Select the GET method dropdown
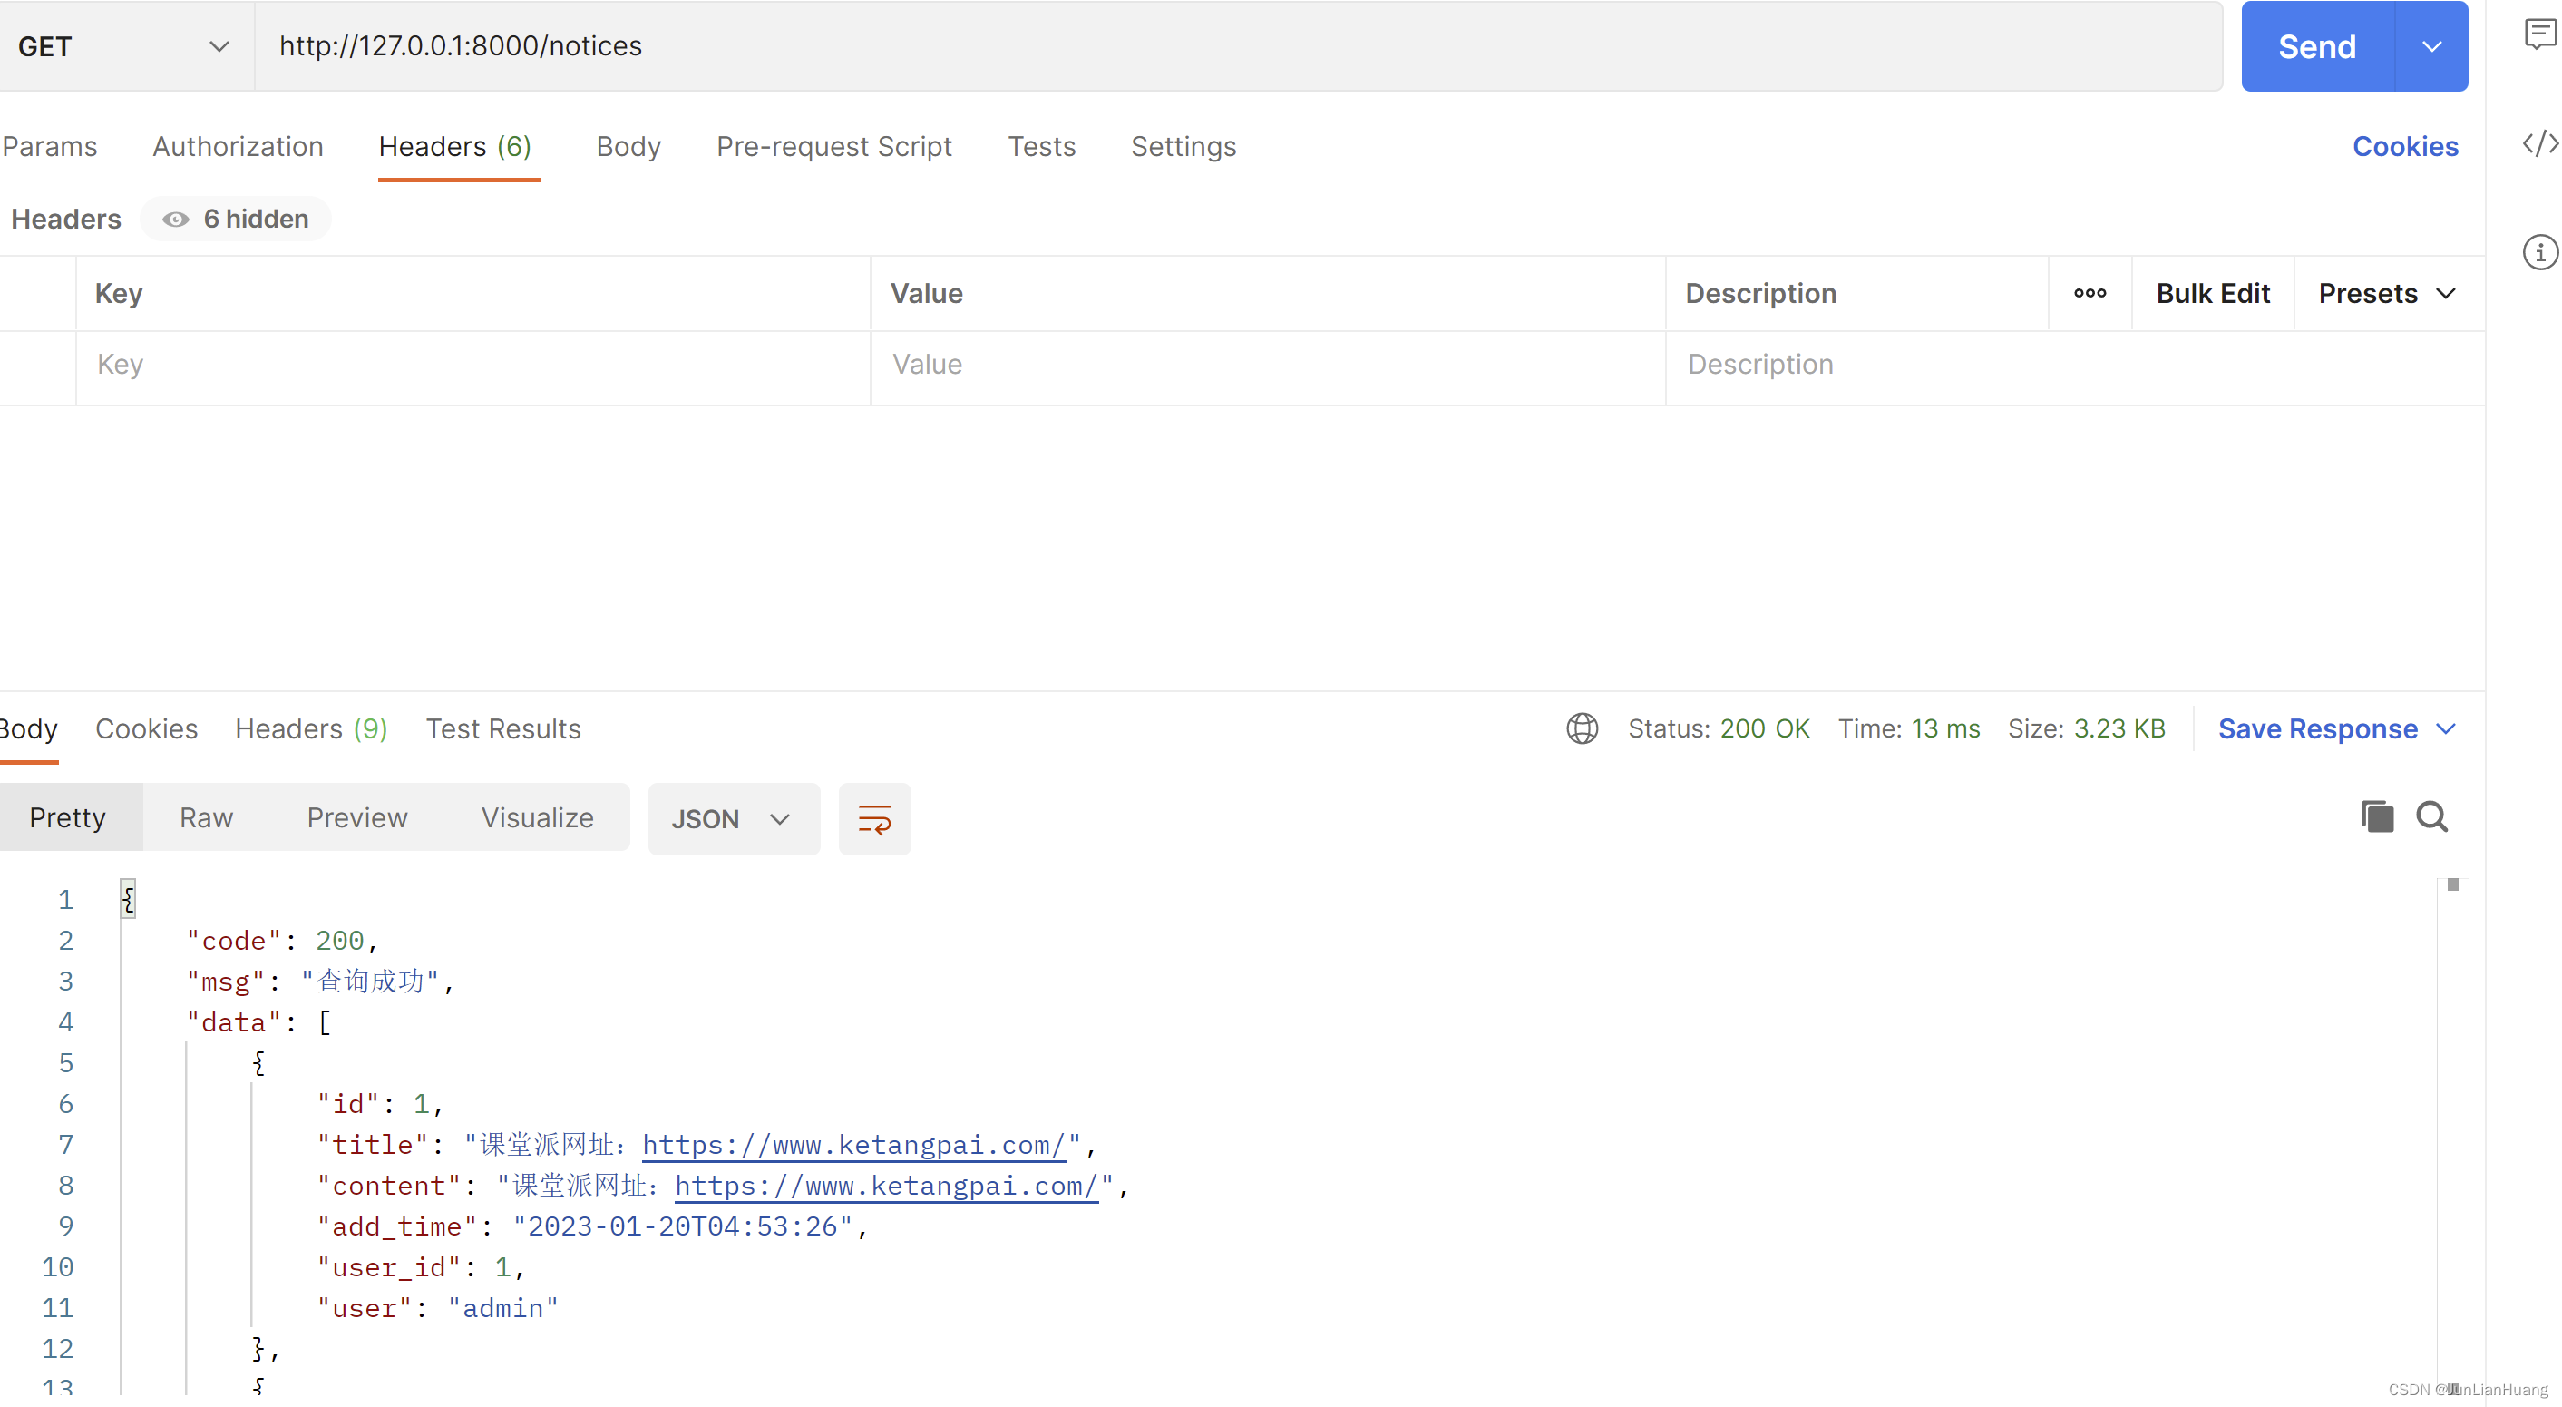 pyautogui.click(x=116, y=45)
